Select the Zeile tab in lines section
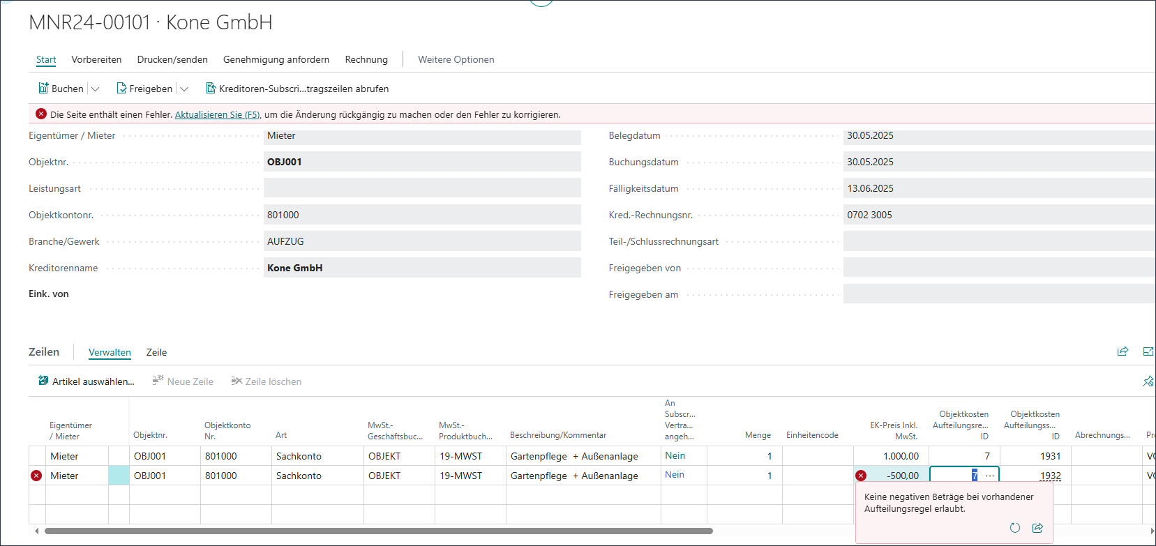Image resolution: width=1156 pixels, height=546 pixels. click(x=156, y=352)
